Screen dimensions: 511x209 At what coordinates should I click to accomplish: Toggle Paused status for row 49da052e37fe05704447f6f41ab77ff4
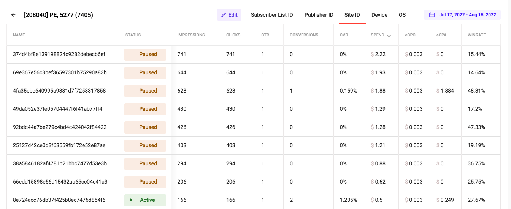click(x=145, y=109)
